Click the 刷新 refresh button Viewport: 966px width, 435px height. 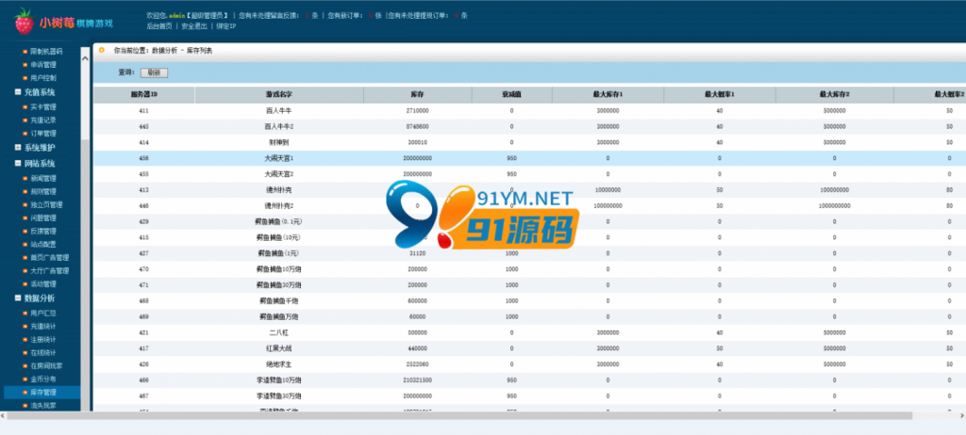[x=154, y=72]
